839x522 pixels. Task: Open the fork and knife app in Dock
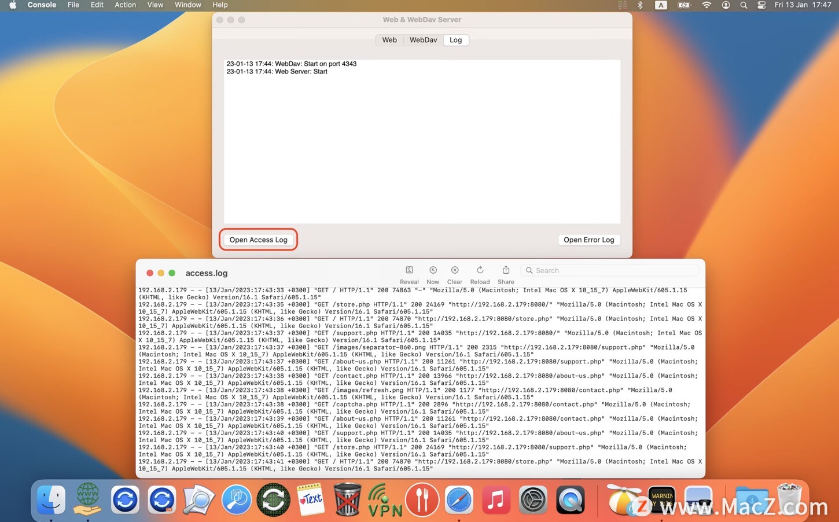(x=422, y=499)
